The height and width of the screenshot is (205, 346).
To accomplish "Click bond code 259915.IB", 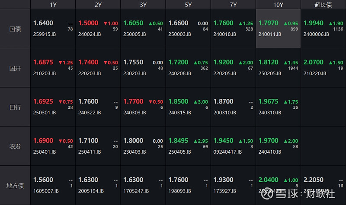I will click(x=45, y=34).
